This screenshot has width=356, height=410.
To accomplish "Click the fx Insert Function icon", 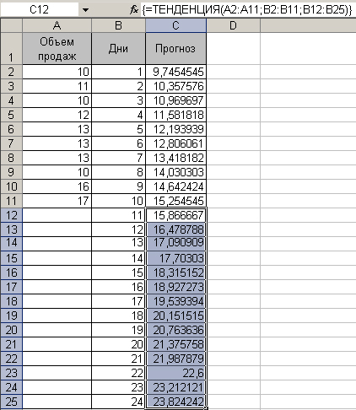I will tap(134, 10).
